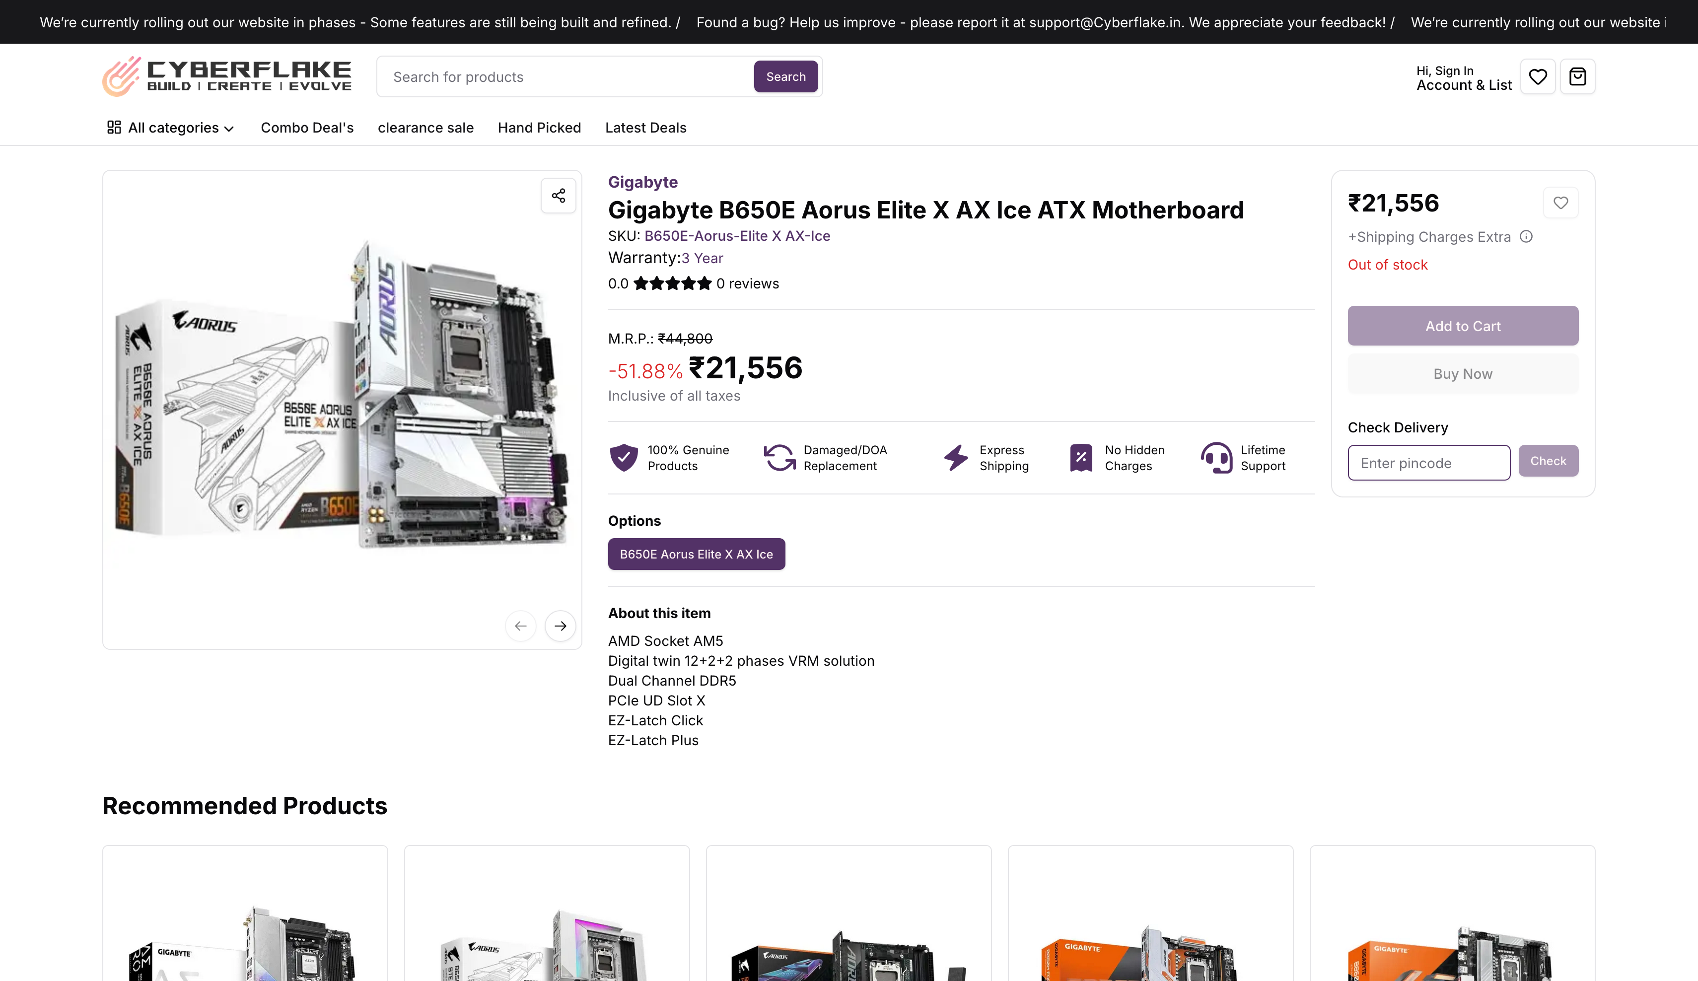Screen dimensions: 1698x981
Task: Open Hi, Sign In Account & List
Action: (1464, 78)
